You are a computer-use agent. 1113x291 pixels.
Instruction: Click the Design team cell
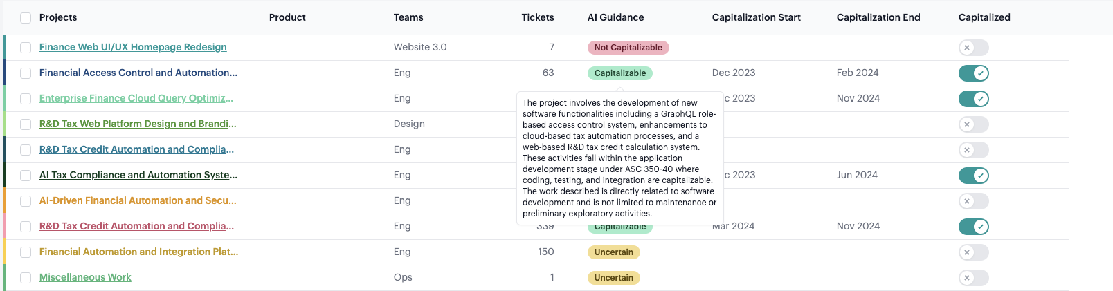coord(409,124)
